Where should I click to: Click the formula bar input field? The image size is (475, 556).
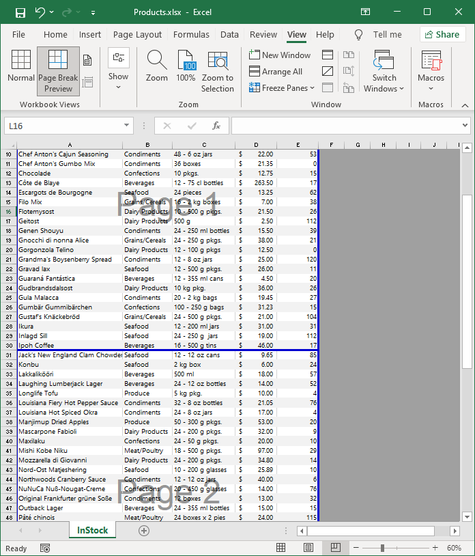345,126
